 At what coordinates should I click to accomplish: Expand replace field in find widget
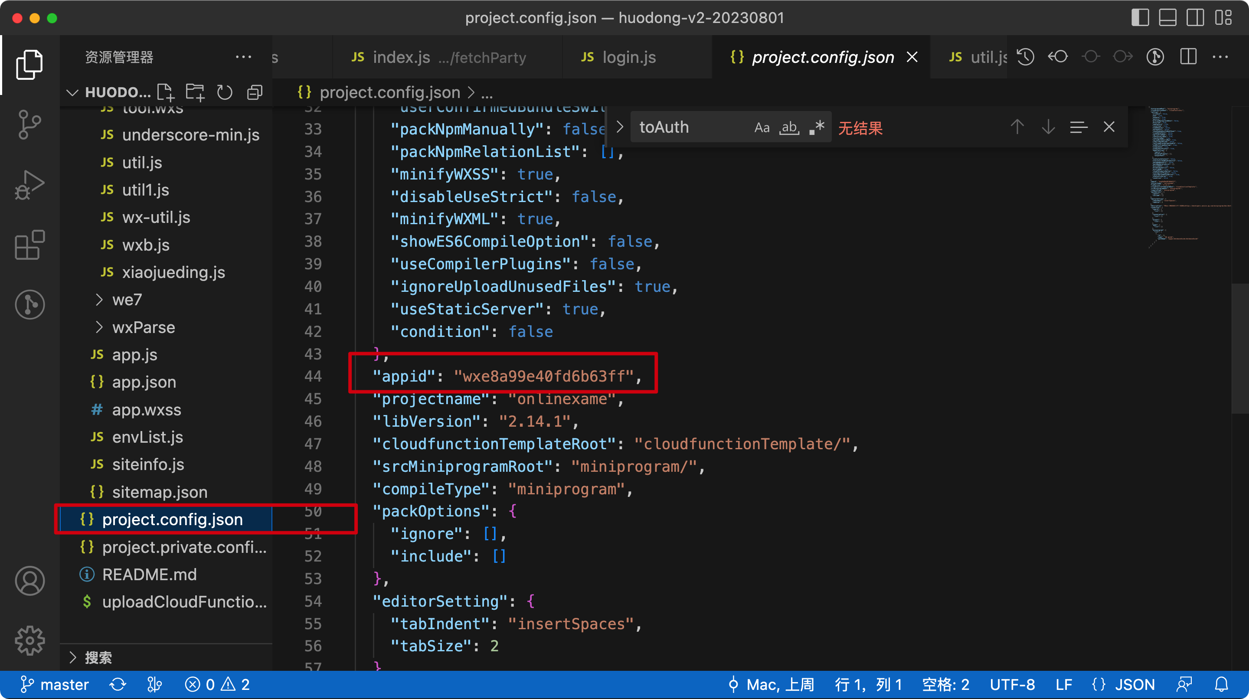coord(620,127)
